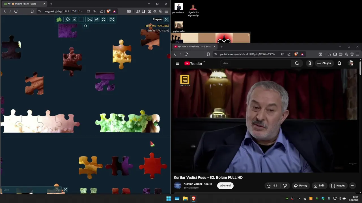Click the Kaydet save button
Screen dimensions: 362x203
tap(338, 186)
